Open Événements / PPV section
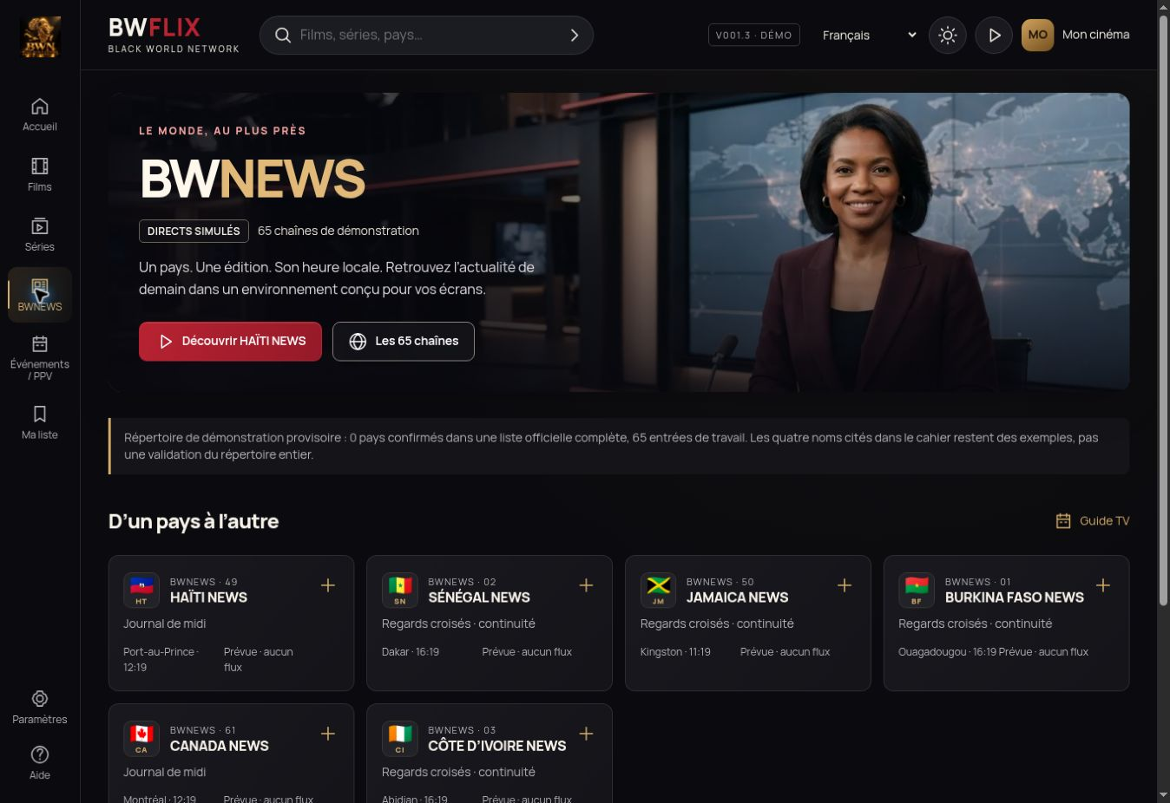The height and width of the screenshot is (803, 1170). (x=40, y=358)
